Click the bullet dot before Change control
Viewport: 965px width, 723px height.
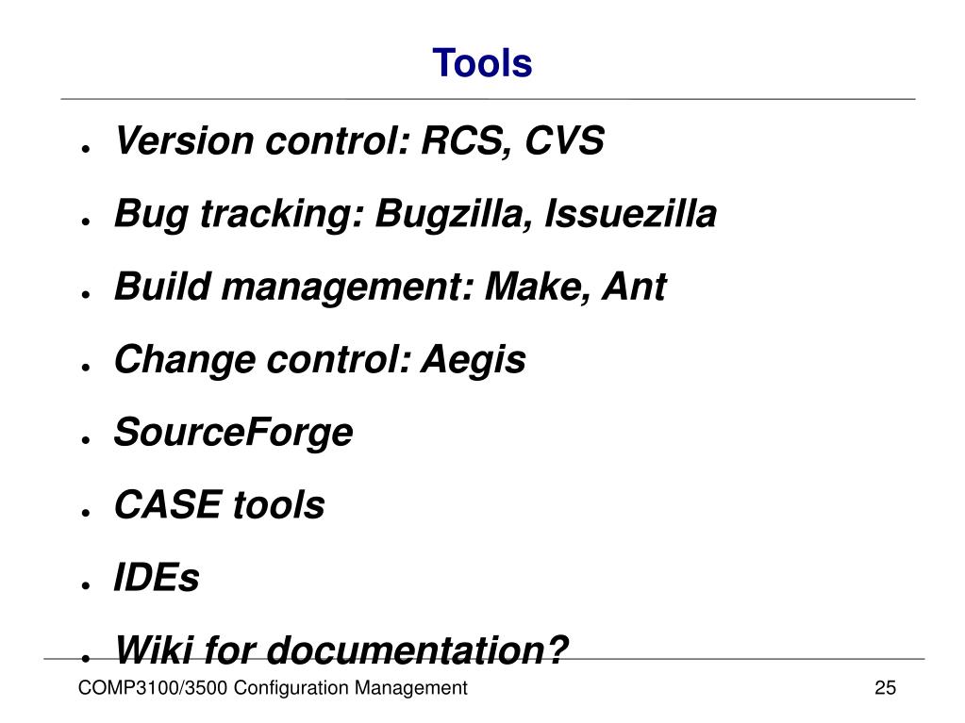point(86,367)
